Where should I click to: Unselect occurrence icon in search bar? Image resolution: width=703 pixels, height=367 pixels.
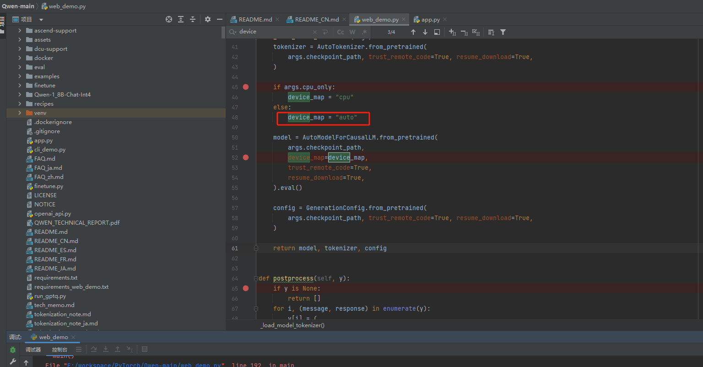(x=464, y=32)
